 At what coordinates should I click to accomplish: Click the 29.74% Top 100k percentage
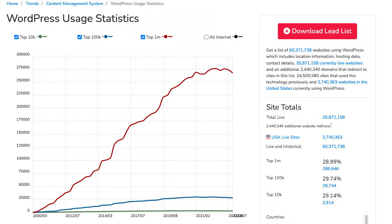[332, 179]
